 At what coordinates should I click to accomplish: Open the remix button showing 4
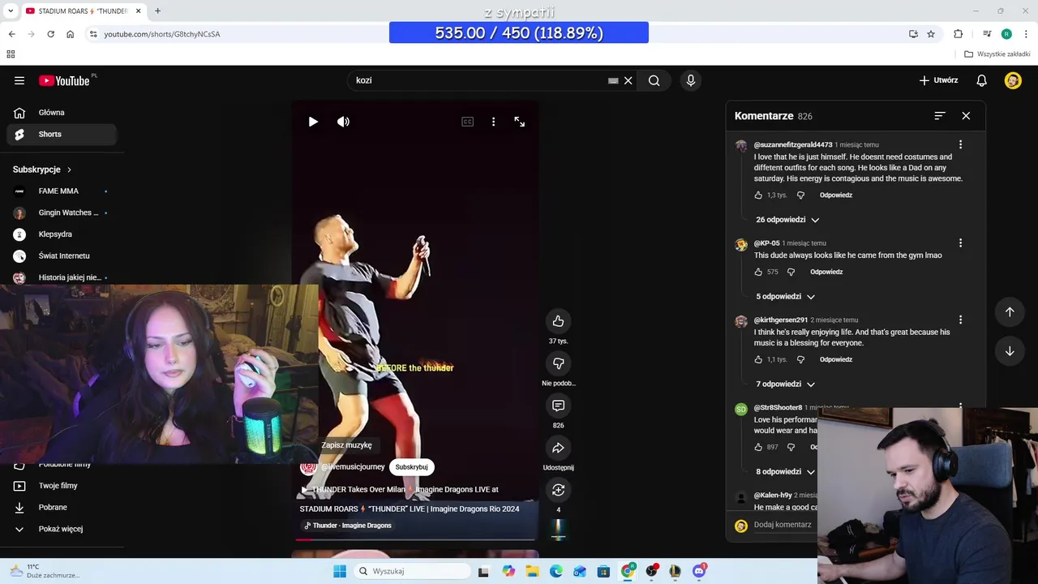(x=558, y=490)
